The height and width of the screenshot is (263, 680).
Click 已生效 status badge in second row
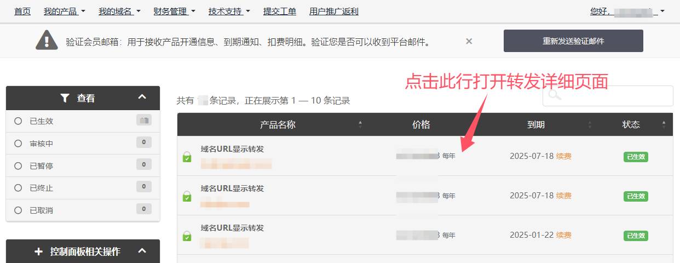636,196
